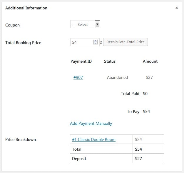Click the Payment ID column header
The width and height of the screenshot is (184, 173).
[x=81, y=61]
